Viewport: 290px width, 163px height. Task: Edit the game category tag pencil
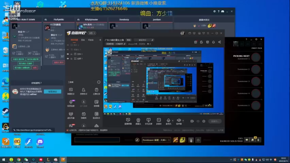[124, 44]
